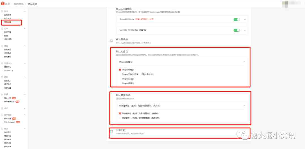Screen dimensions: 305x149
Task: Click the 出货天数 section heading
Action: [x=121, y=130]
